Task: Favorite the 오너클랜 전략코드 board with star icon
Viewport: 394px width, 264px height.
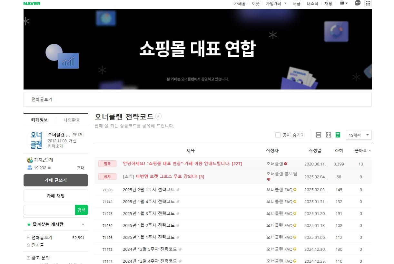Action: coord(158,117)
